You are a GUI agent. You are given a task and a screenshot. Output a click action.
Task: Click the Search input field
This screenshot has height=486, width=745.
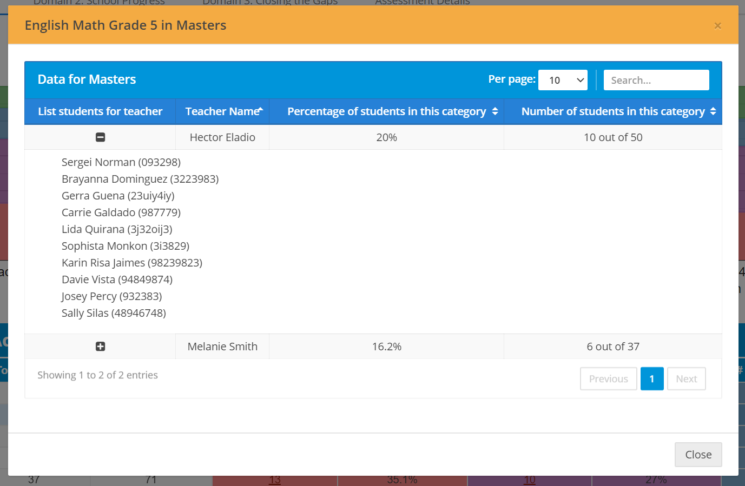point(656,80)
